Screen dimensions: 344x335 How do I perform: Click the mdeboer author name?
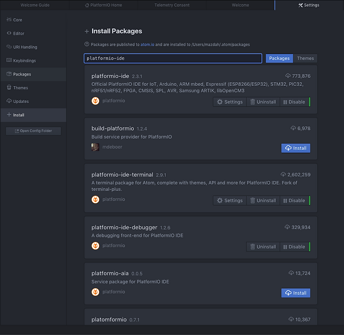pos(112,147)
